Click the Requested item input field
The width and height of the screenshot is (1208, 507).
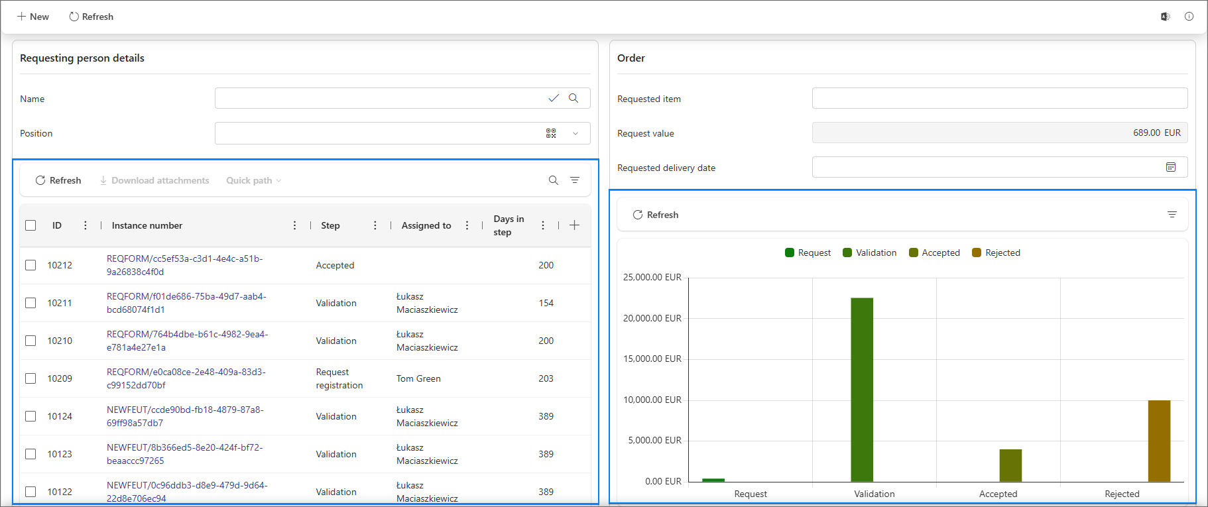(1000, 98)
